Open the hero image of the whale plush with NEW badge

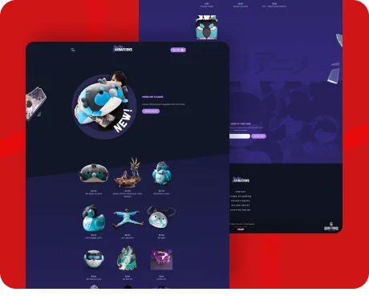(104, 105)
